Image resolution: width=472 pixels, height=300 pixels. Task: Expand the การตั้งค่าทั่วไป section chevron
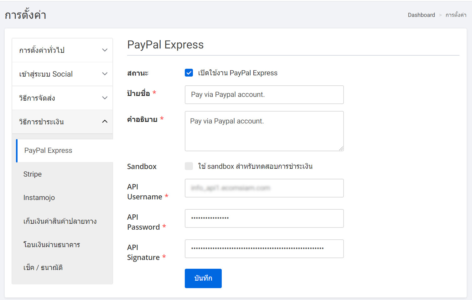tap(105, 50)
